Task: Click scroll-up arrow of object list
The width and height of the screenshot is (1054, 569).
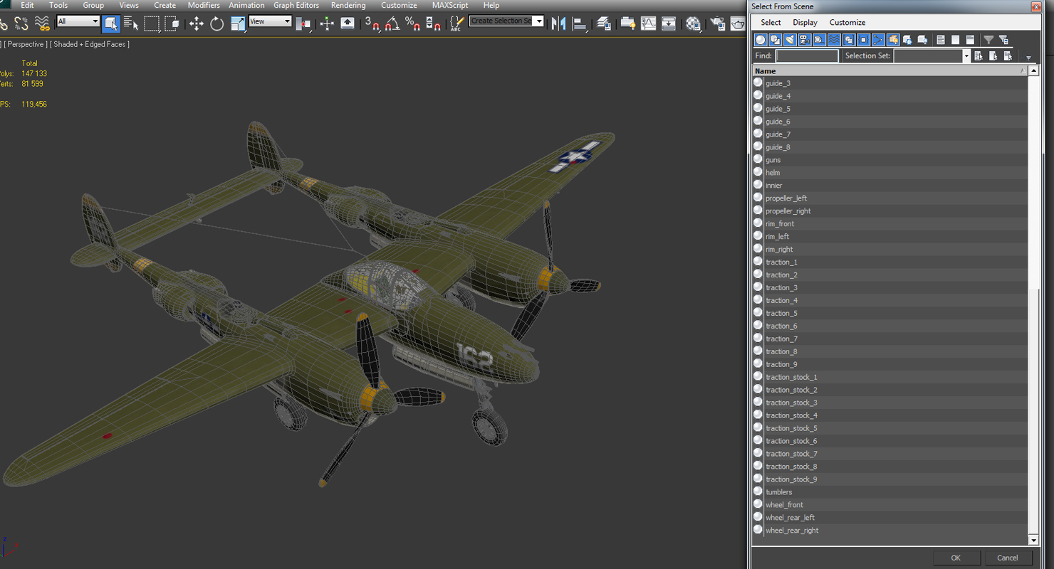Action: pyautogui.click(x=1033, y=71)
